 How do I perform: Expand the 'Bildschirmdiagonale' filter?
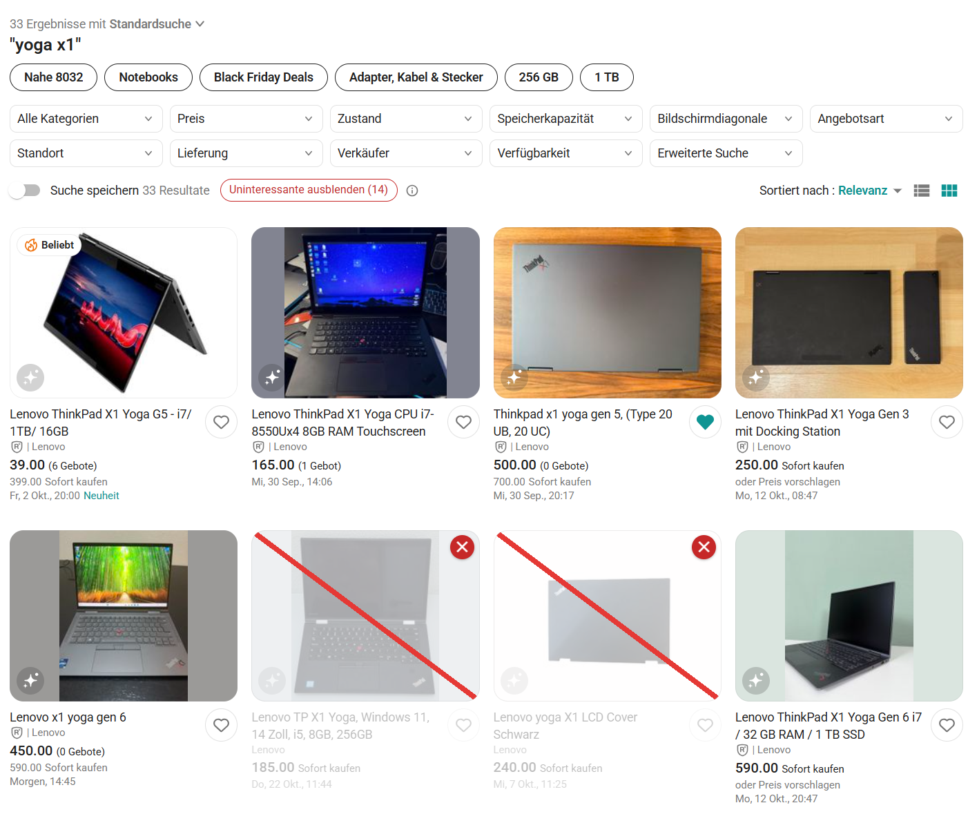(x=726, y=119)
